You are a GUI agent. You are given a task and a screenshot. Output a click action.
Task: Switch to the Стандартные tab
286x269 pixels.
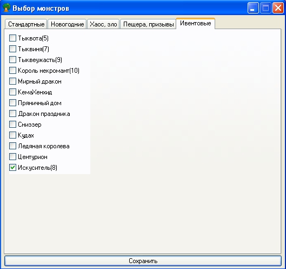click(x=26, y=24)
